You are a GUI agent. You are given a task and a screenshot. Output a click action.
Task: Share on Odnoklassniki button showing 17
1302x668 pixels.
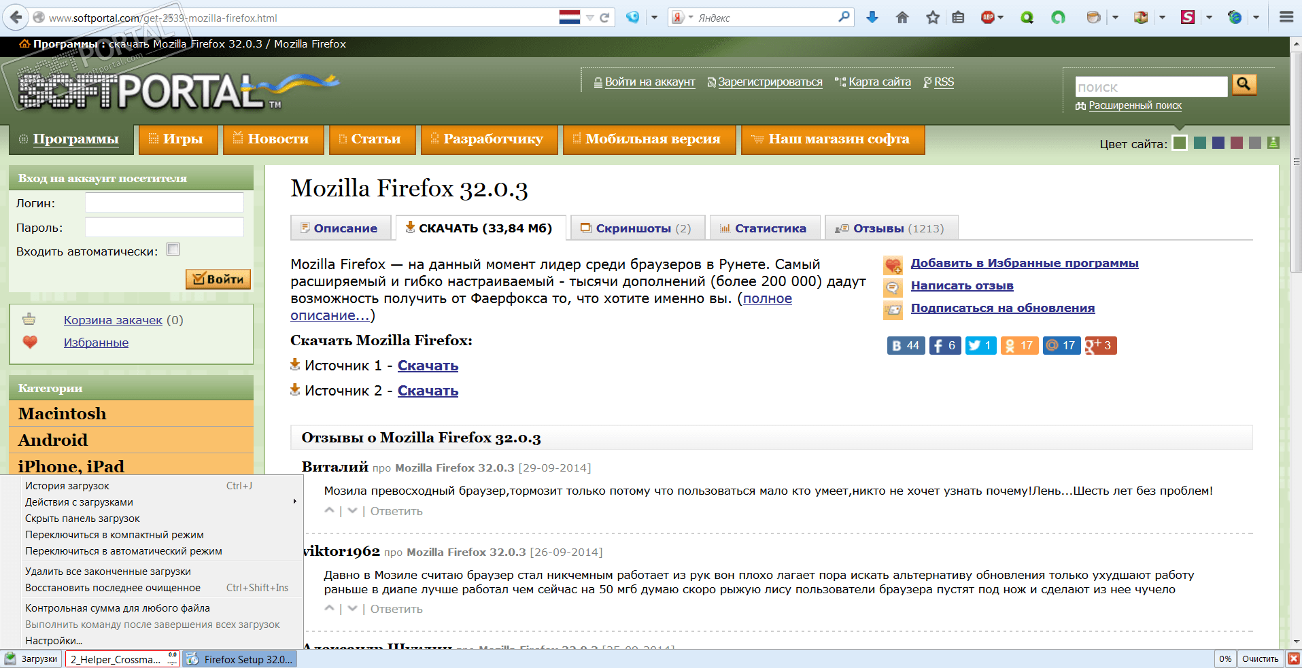pos(1019,345)
